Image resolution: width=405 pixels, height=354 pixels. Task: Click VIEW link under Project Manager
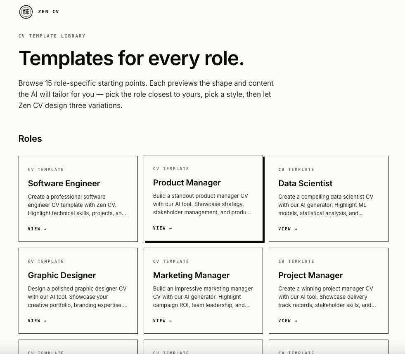pos(288,321)
